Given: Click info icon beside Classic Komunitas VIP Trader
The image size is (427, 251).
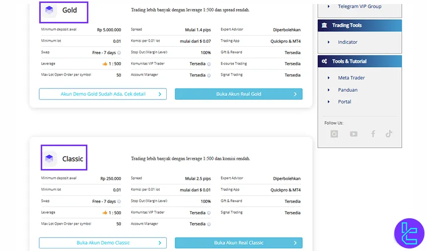Looking at the screenshot, I should point(209,213).
